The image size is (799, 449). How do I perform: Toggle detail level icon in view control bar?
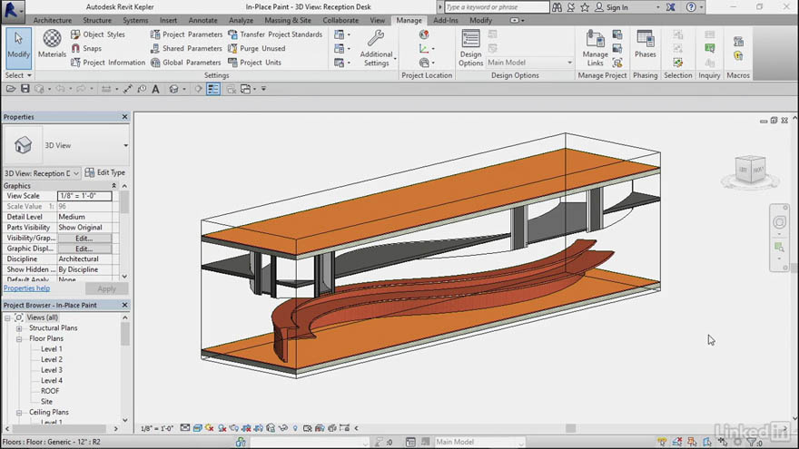click(x=185, y=428)
